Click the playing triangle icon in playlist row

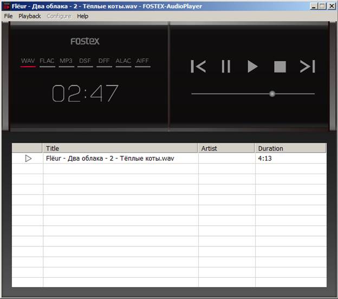[x=28, y=158]
